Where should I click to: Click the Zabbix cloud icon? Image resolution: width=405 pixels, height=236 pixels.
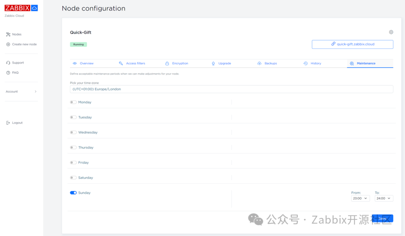pos(34,8)
